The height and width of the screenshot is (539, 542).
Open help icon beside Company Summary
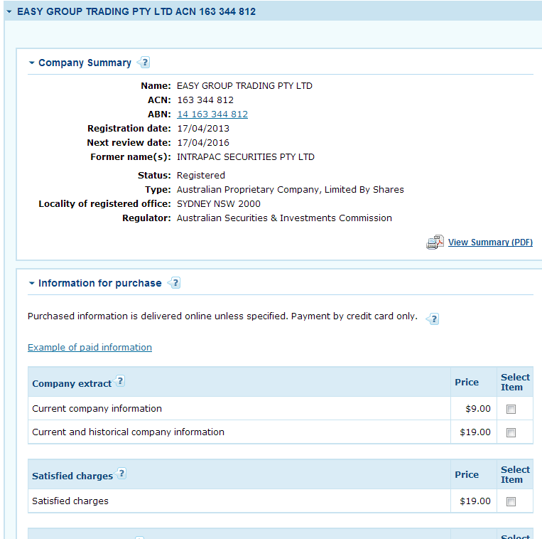tap(143, 63)
